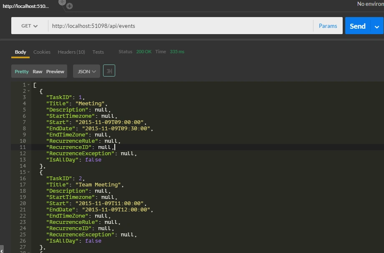384x253 pixels.
Task: Open the Tests tab
Action: [x=98, y=52]
